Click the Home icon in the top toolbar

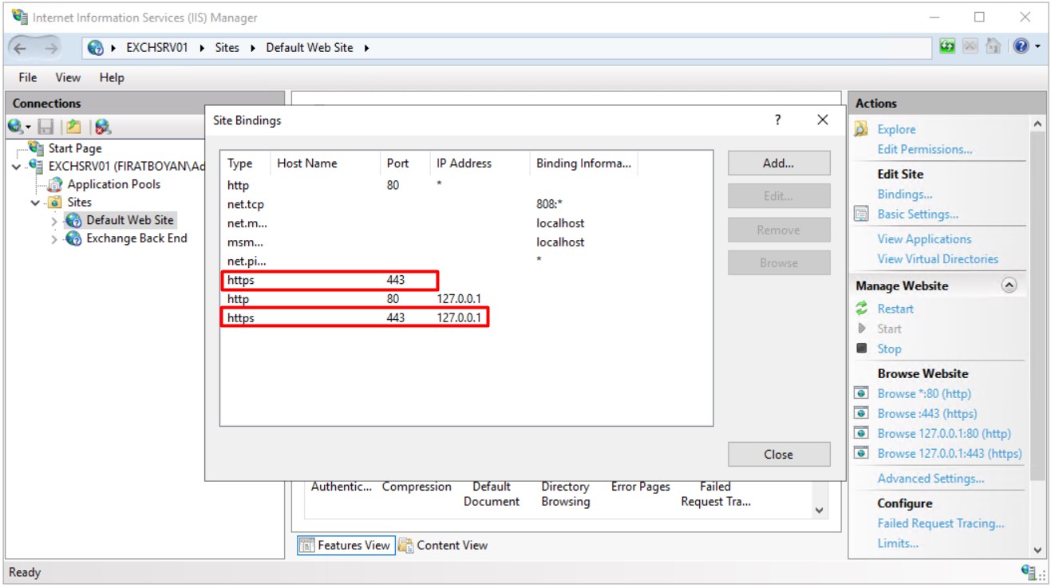[x=993, y=47]
